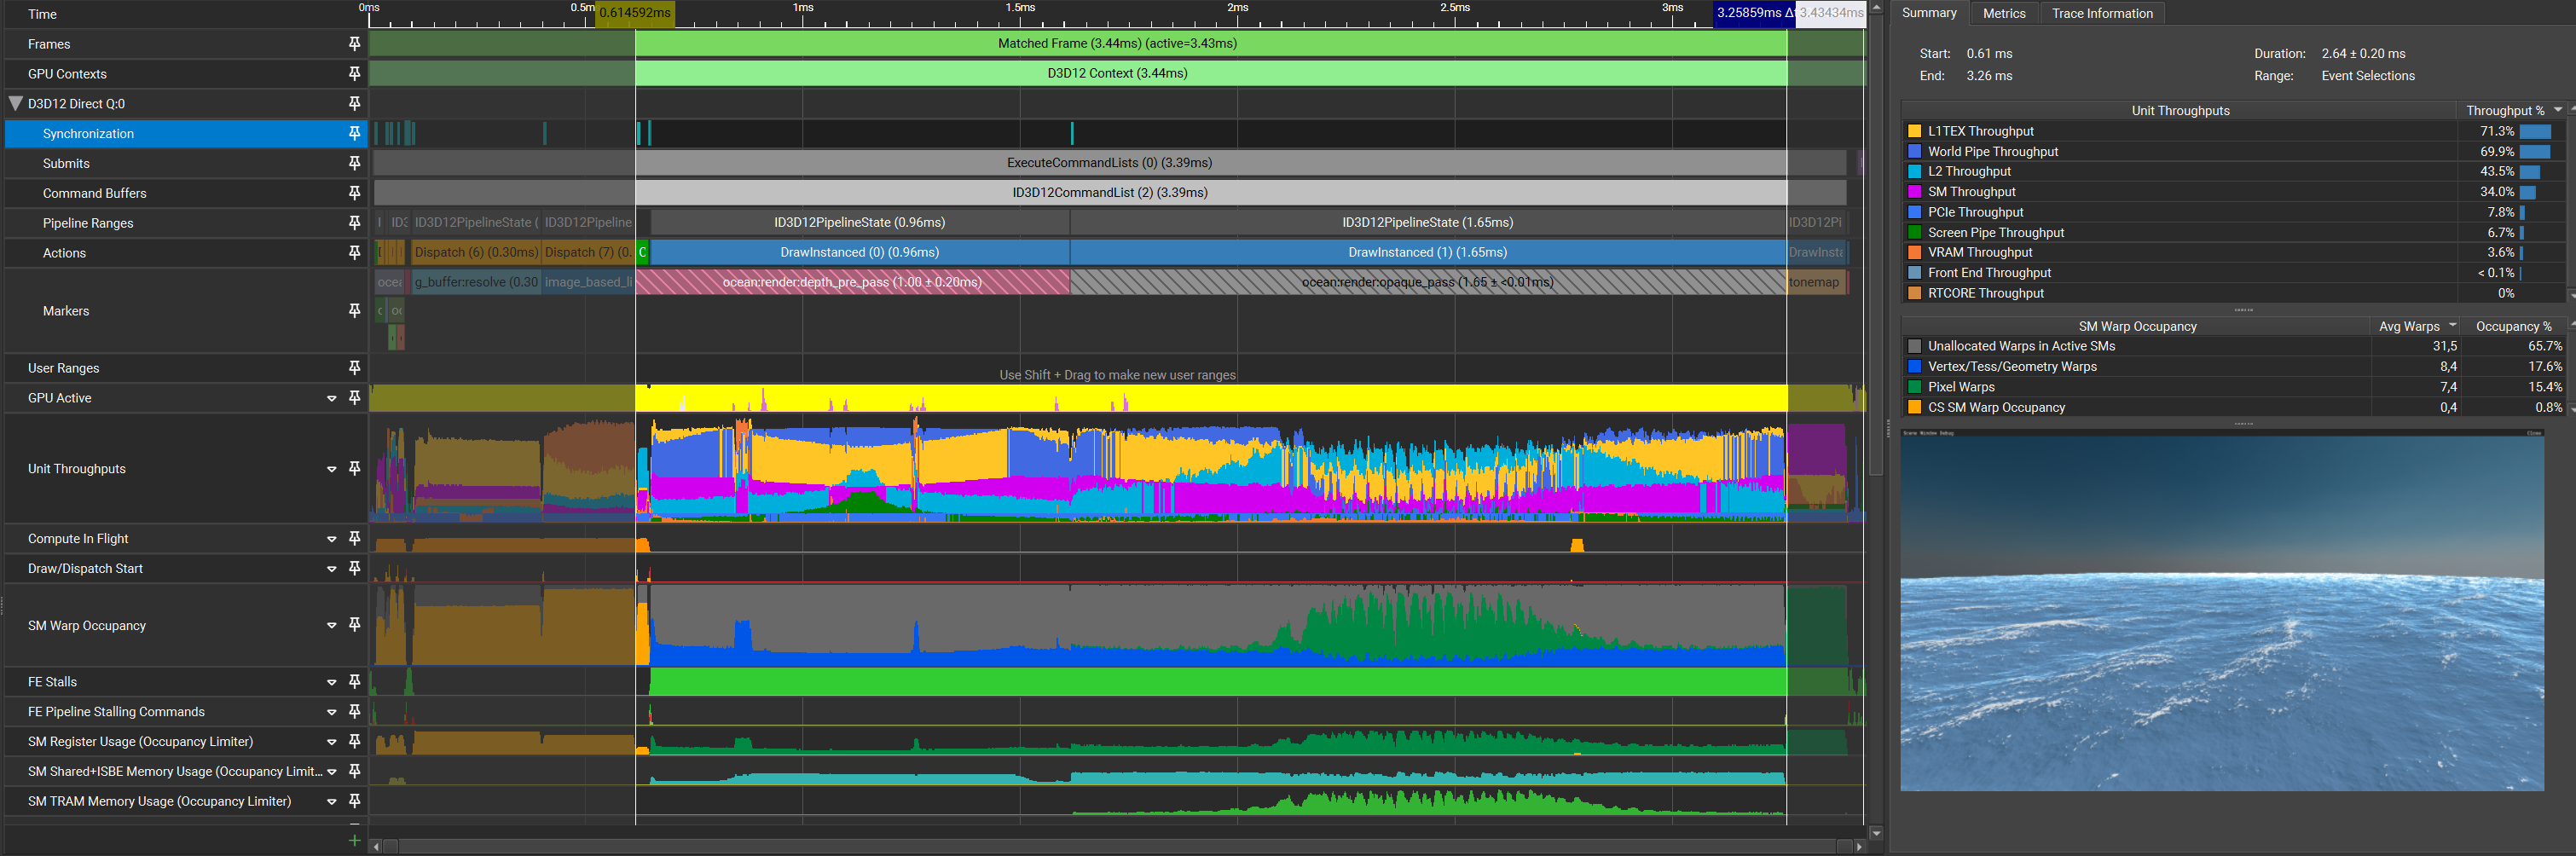
Task: Click the SM Warp Occupancy column header
Action: [x=2137, y=326]
